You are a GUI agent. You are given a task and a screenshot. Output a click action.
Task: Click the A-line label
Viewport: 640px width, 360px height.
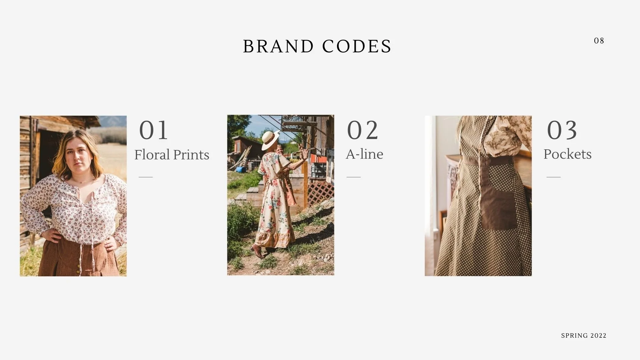pos(364,154)
